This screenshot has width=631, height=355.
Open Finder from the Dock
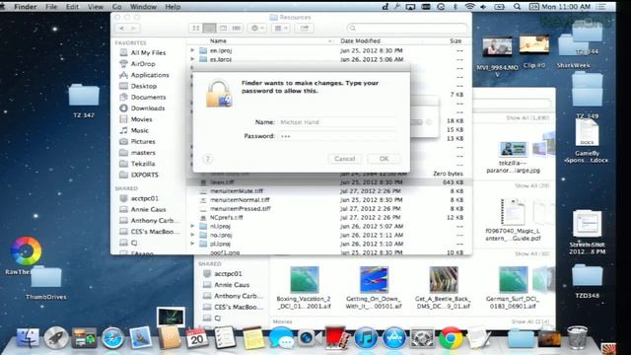pos(28,337)
